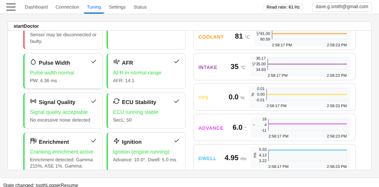
Task: Click the AFR card checkmark
Action: click(x=177, y=62)
